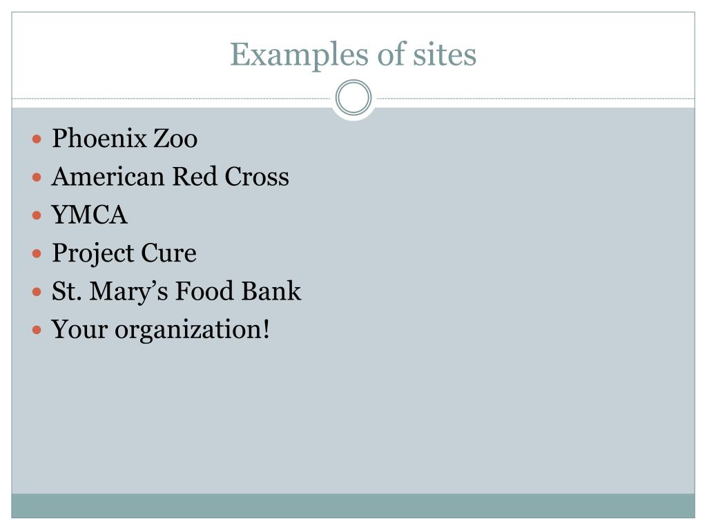
Task: Click the orange bullet beside YMCA
Action: [x=37, y=215]
